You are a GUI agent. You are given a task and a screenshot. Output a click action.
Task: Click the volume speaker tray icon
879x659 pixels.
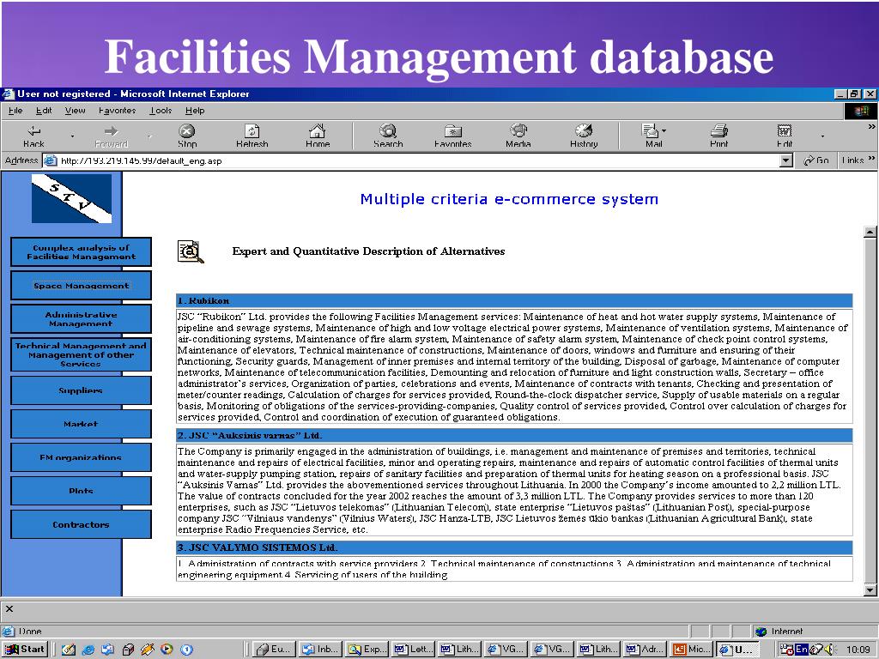click(x=828, y=650)
